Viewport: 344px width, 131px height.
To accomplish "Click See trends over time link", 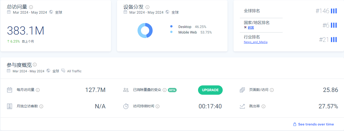I will 316,124.
